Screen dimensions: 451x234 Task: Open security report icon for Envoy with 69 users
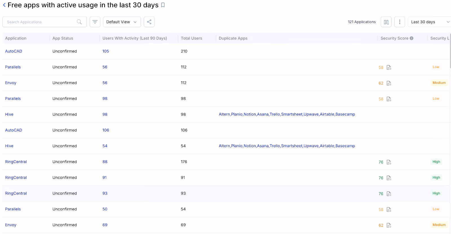click(389, 225)
